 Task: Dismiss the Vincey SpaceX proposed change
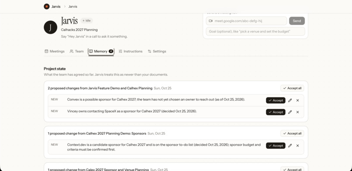[x=298, y=112]
